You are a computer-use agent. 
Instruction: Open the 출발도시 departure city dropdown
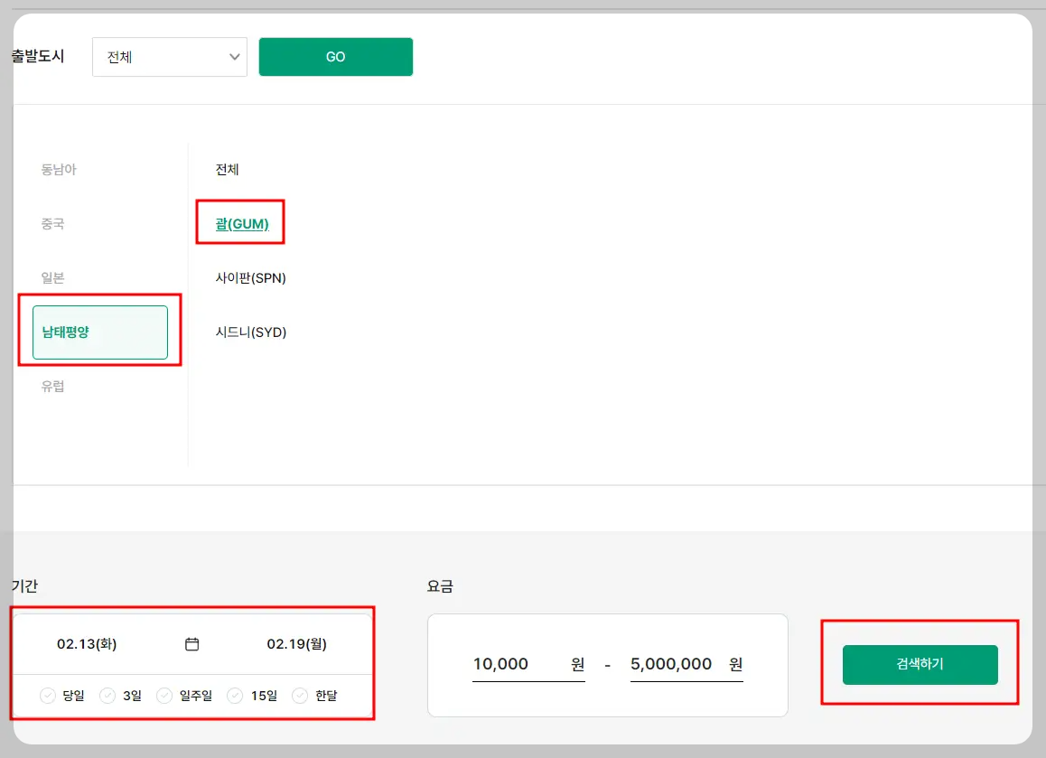[x=169, y=56]
